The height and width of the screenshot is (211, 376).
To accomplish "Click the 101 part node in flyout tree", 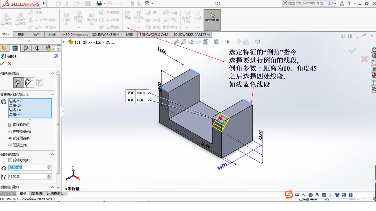I will click(92, 42).
